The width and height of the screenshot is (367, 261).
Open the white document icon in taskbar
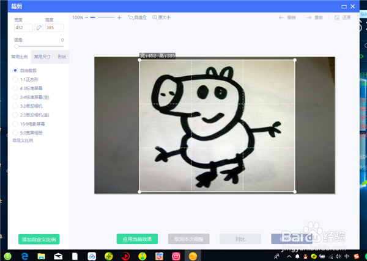(x=75, y=256)
